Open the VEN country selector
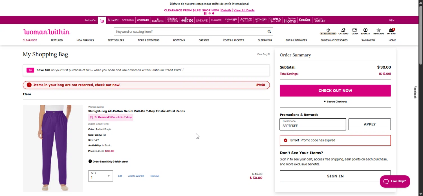 click(392, 20)
